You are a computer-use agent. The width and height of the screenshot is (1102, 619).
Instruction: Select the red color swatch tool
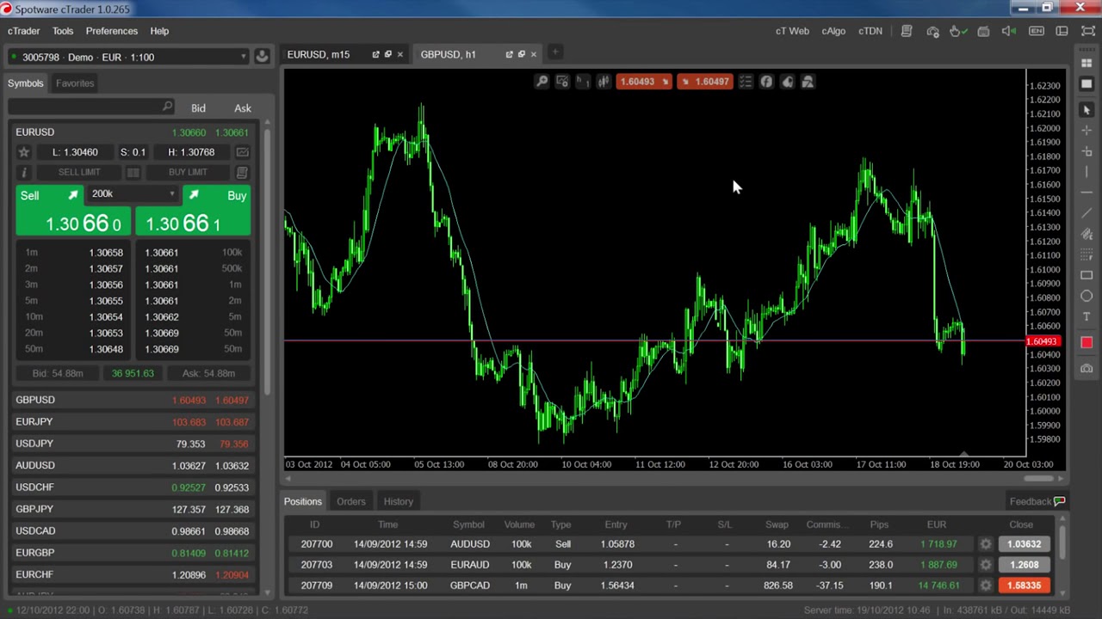click(1087, 343)
